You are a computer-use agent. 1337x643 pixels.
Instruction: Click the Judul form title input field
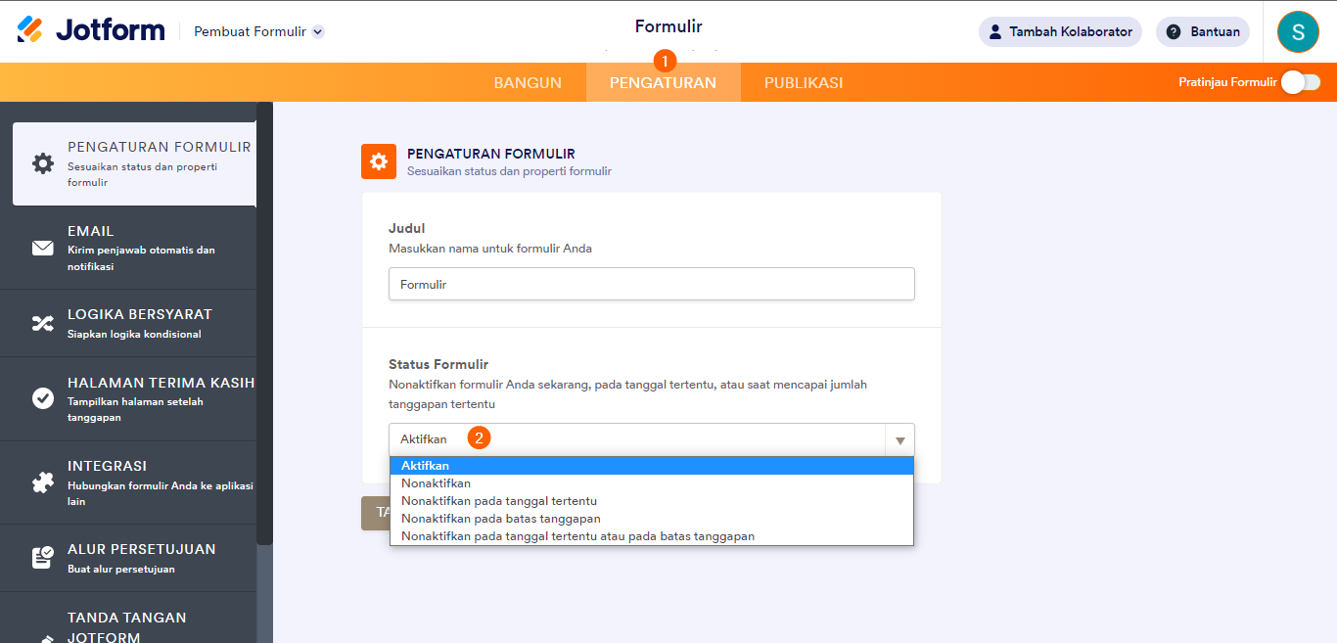coord(652,284)
